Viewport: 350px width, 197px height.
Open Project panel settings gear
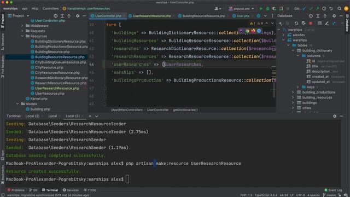point(78,16)
